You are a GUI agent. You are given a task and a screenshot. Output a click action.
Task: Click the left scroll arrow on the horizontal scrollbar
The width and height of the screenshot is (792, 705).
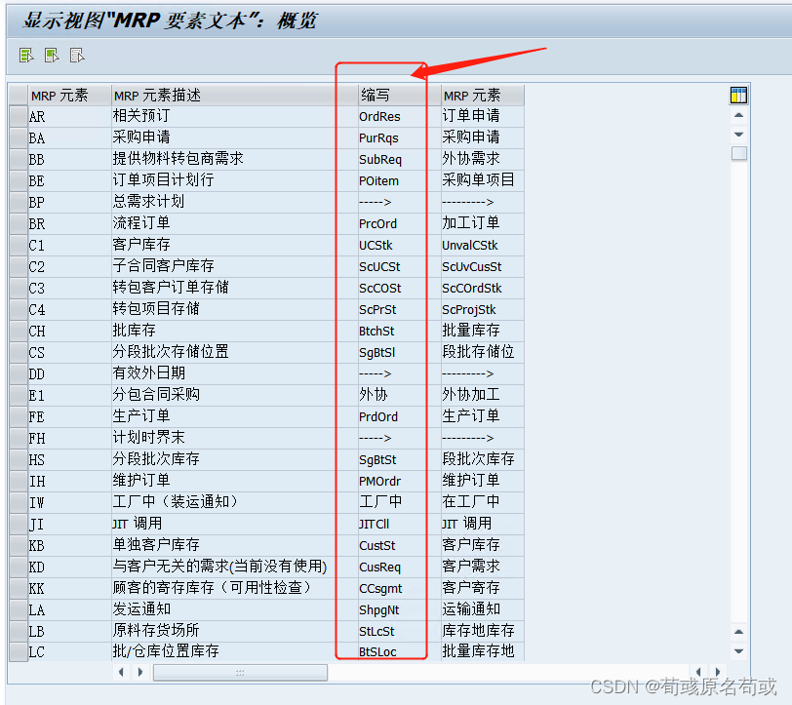(120, 672)
